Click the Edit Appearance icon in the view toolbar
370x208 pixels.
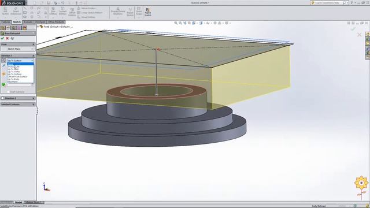tap(215, 23)
